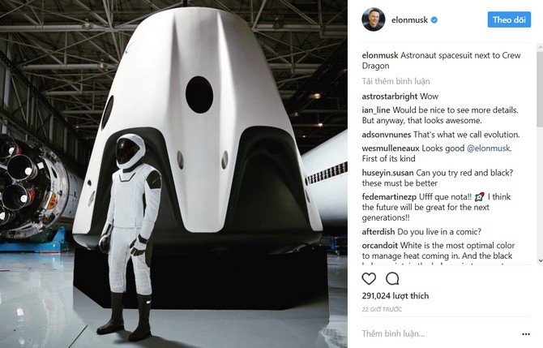The height and width of the screenshot is (348, 543).
Task: Open the @elonmusk mention link
Action: (488, 148)
